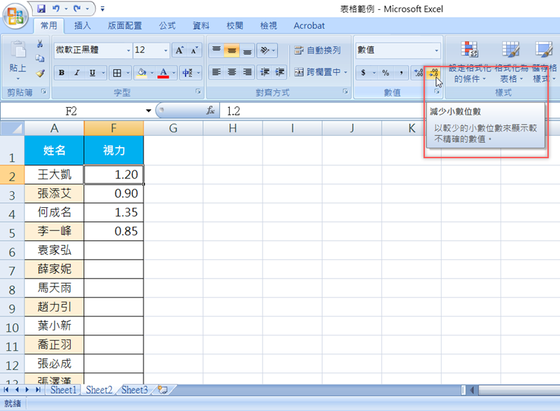Apply comma thousands separator style

tap(401, 73)
